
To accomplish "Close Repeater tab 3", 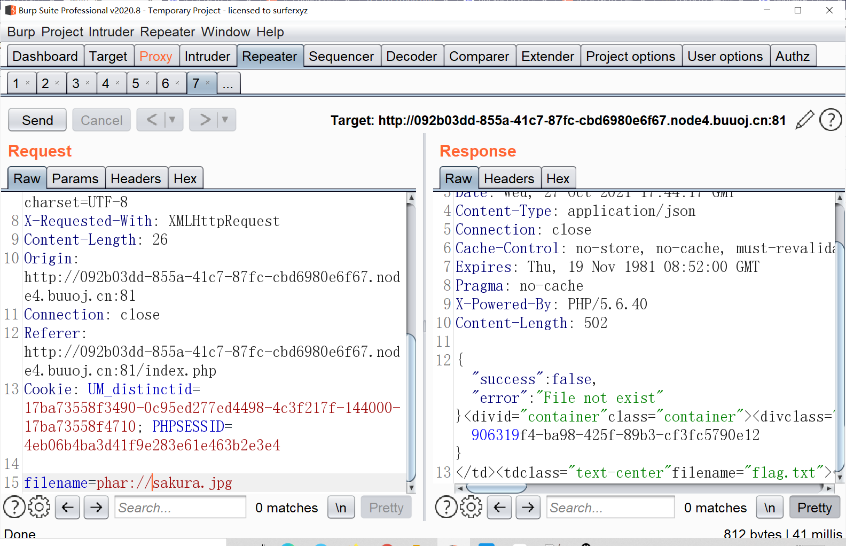I will point(88,83).
